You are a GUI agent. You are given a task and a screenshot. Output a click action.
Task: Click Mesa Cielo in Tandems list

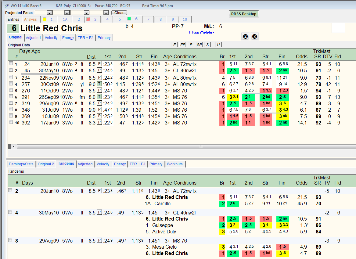164,247
